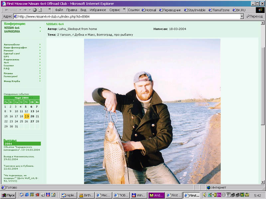The image size is (266, 199).
Task: Click the Forward arrow icon
Action: tap(25, 10)
